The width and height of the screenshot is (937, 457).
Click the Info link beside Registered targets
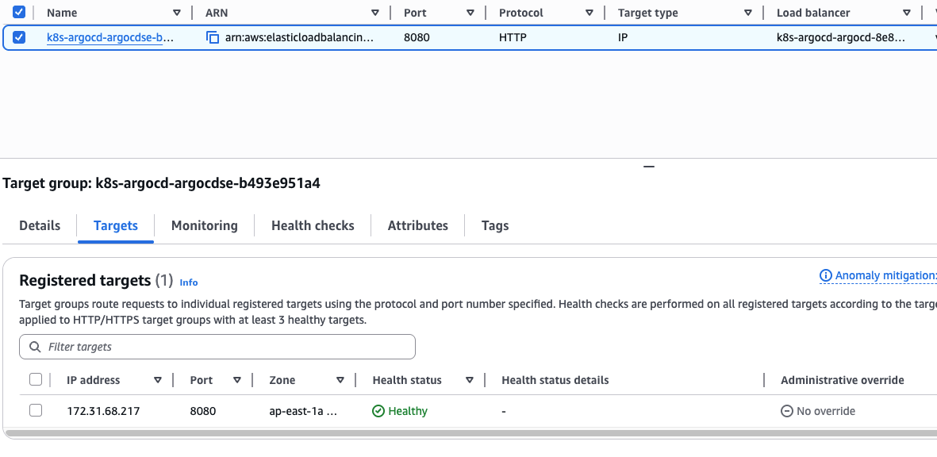tap(189, 282)
